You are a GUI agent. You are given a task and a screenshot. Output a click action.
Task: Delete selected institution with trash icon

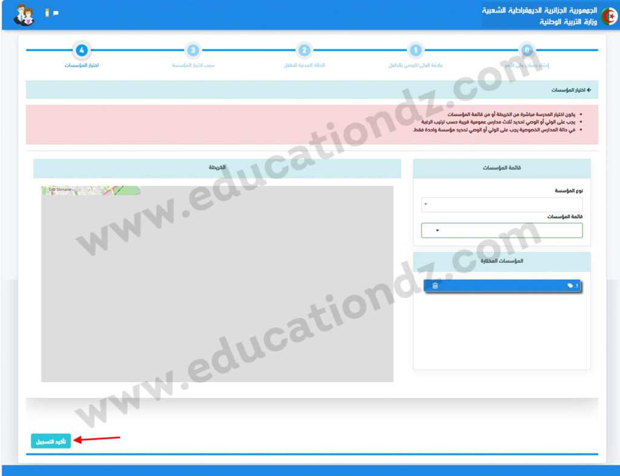pos(435,285)
